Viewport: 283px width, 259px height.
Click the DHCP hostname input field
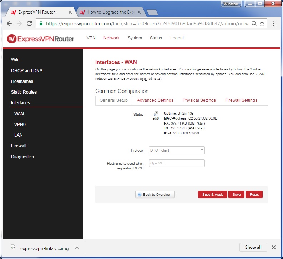pos(177,163)
